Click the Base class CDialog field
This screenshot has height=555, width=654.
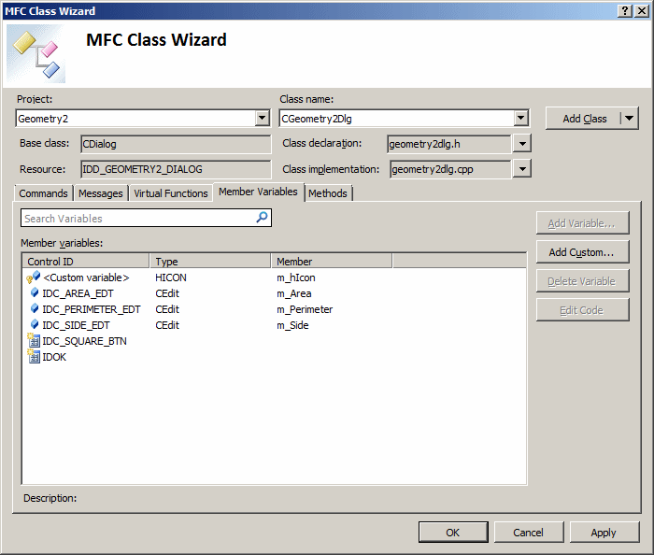(176, 144)
